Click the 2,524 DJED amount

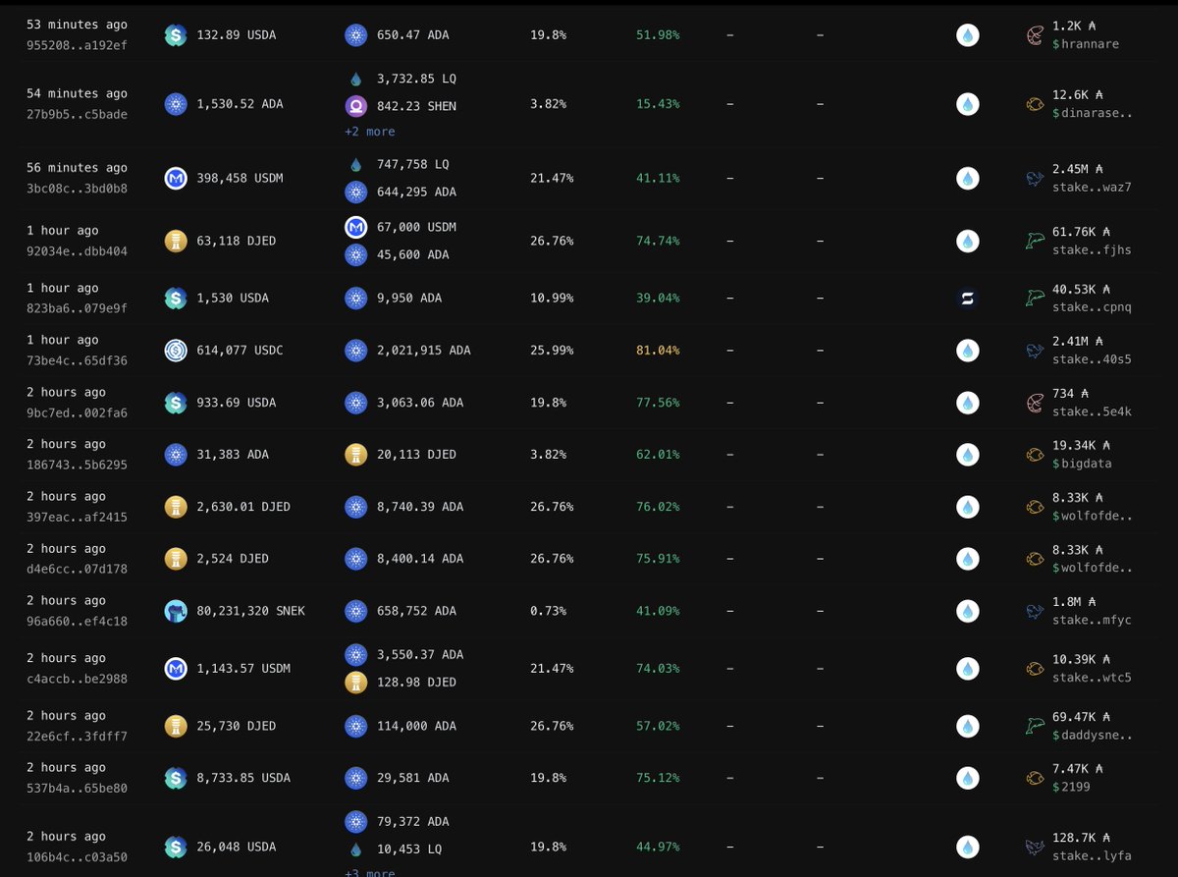point(233,559)
